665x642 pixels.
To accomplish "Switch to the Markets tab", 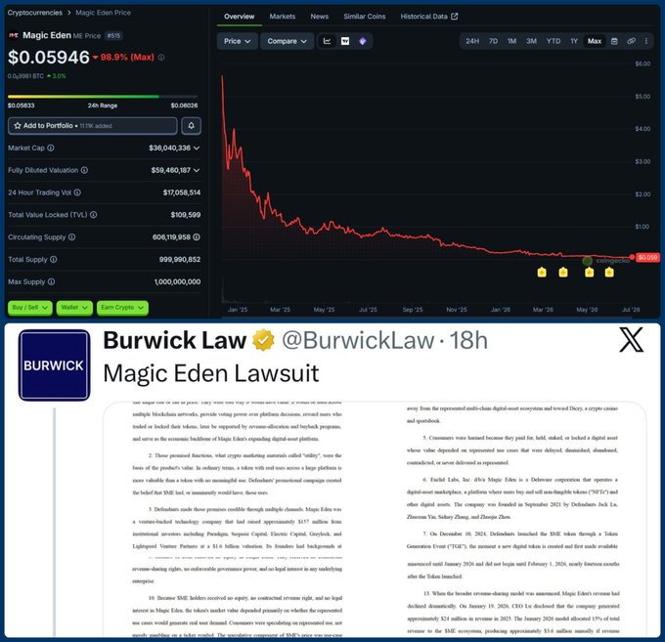I will click(283, 16).
